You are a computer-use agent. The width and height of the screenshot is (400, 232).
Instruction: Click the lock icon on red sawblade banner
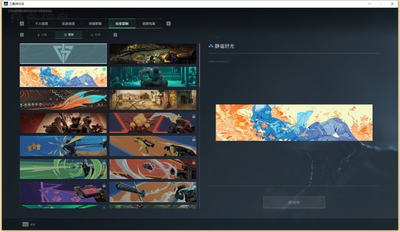[193, 162]
